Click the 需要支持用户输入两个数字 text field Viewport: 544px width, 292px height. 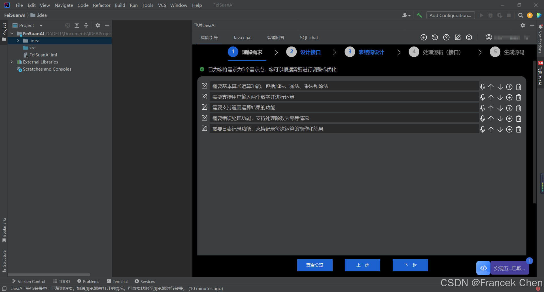coord(344,97)
